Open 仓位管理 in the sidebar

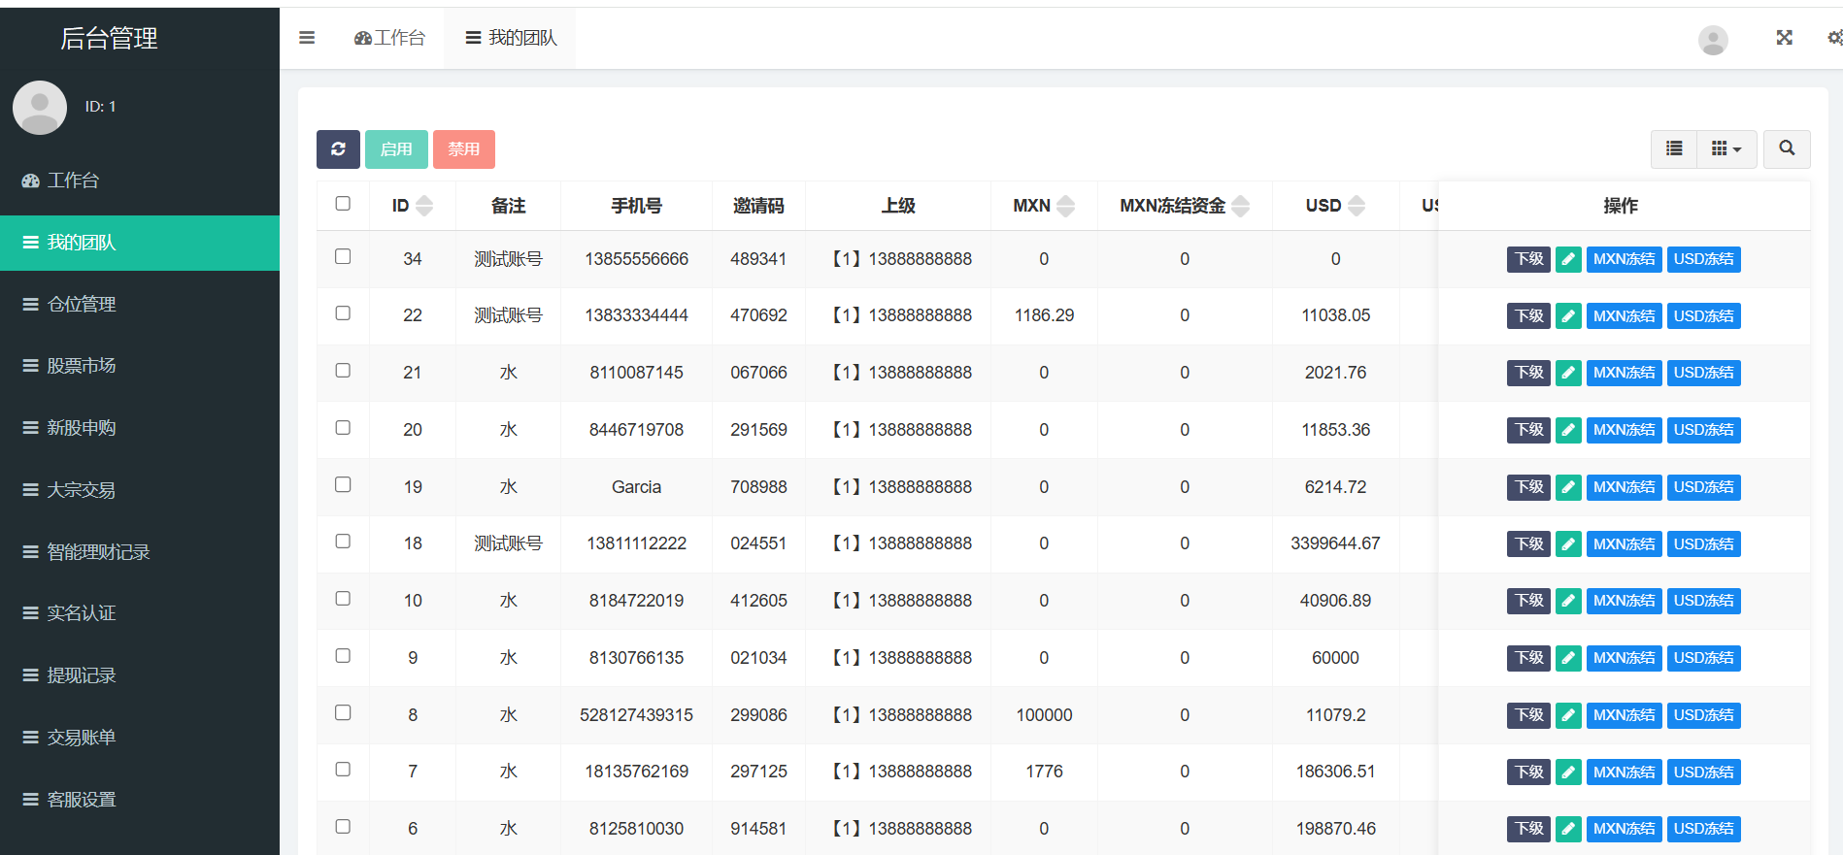pos(82,304)
